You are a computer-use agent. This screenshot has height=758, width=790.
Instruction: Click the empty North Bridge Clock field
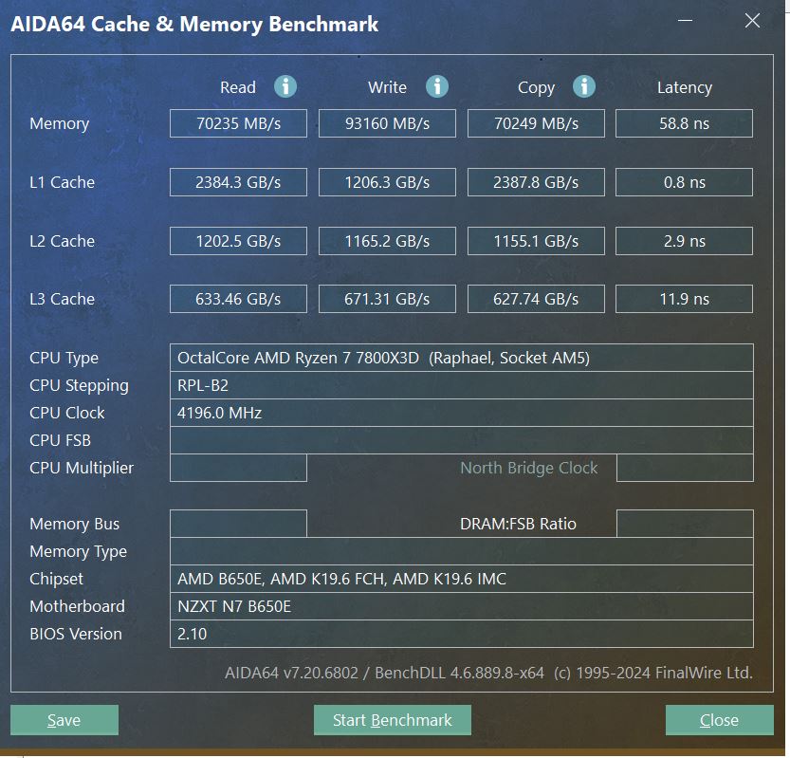pos(685,468)
